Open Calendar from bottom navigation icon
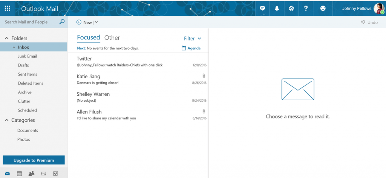Image resolution: width=386 pixels, height=178 pixels. click(x=20, y=173)
